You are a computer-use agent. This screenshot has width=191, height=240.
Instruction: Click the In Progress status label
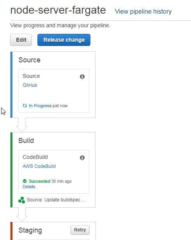(x=40, y=106)
